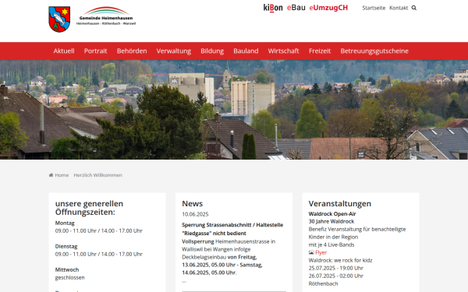Click the Dienstag opening hours label

tap(66, 246)
